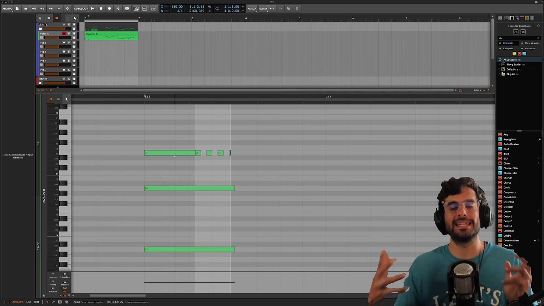Select All Locations in browser
Image resolution: width=544 pixels, height=306 pixels.
(x=519, y=60)
